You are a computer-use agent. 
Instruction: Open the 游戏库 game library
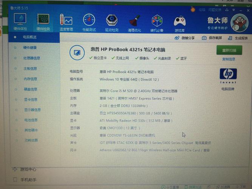[180, 24]
